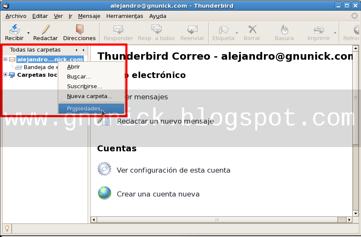The width and height of the screenshot is (361, 237).
Task: Open Redactar un nuevo mensaje link
Action: [165, 121]
